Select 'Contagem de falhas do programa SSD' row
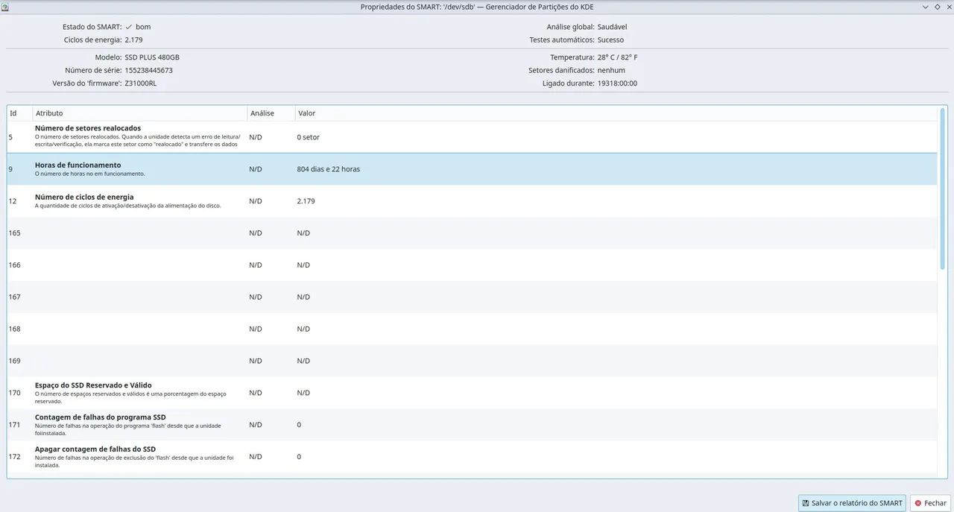This screenshot has height=512, width=954. point(473,425)
